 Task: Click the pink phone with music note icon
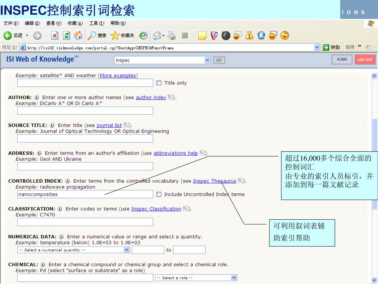pyautogui.click(x=214, y=36)
